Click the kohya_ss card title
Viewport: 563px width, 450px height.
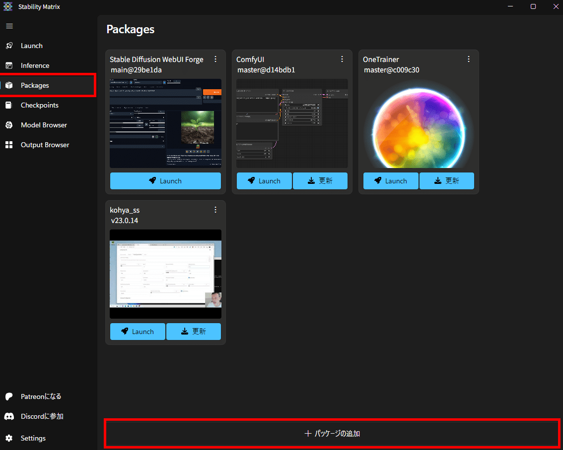[125, 210]
